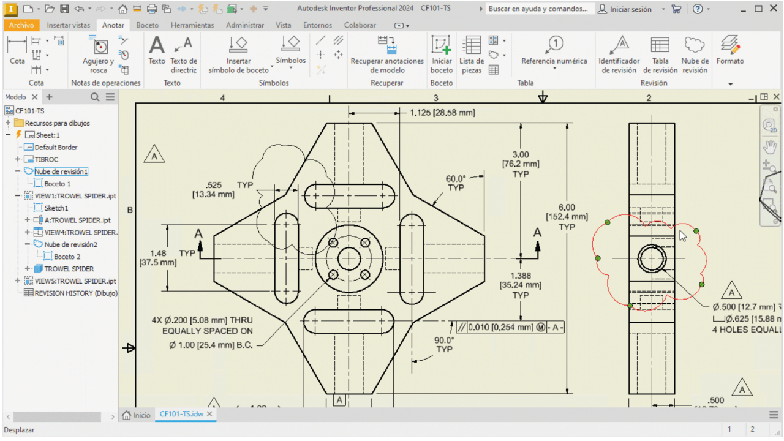
Task: Click the sheet 2 button in status bar
Action: [752, 430]
